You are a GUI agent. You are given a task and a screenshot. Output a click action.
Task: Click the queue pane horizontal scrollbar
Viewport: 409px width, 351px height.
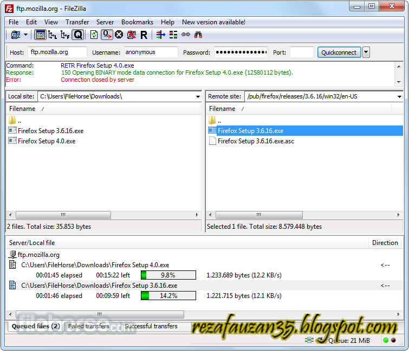(100, 314)
